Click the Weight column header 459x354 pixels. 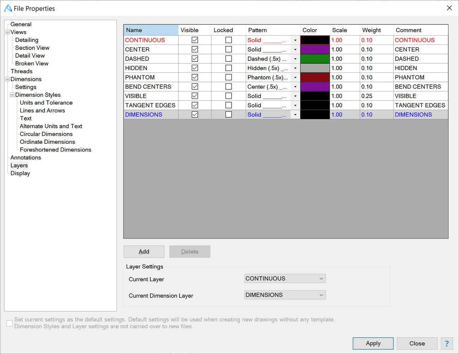[376, 30]
